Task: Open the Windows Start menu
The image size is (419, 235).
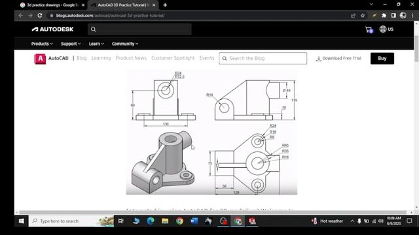Action: tap(22, 221)
